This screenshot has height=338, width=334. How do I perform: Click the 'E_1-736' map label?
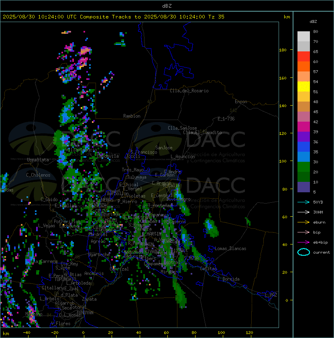coord(226,119)
